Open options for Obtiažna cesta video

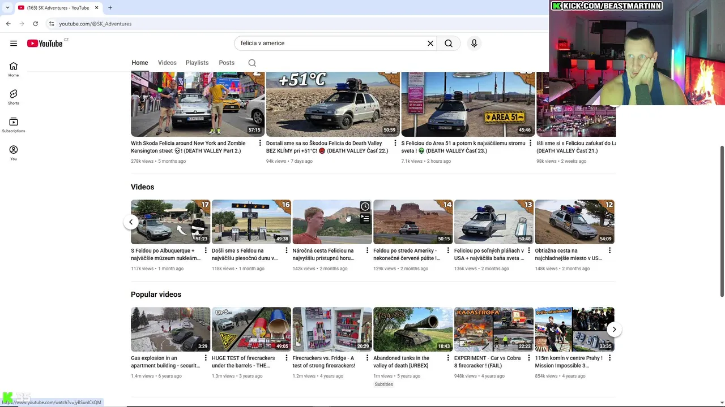tap(609, 251)
